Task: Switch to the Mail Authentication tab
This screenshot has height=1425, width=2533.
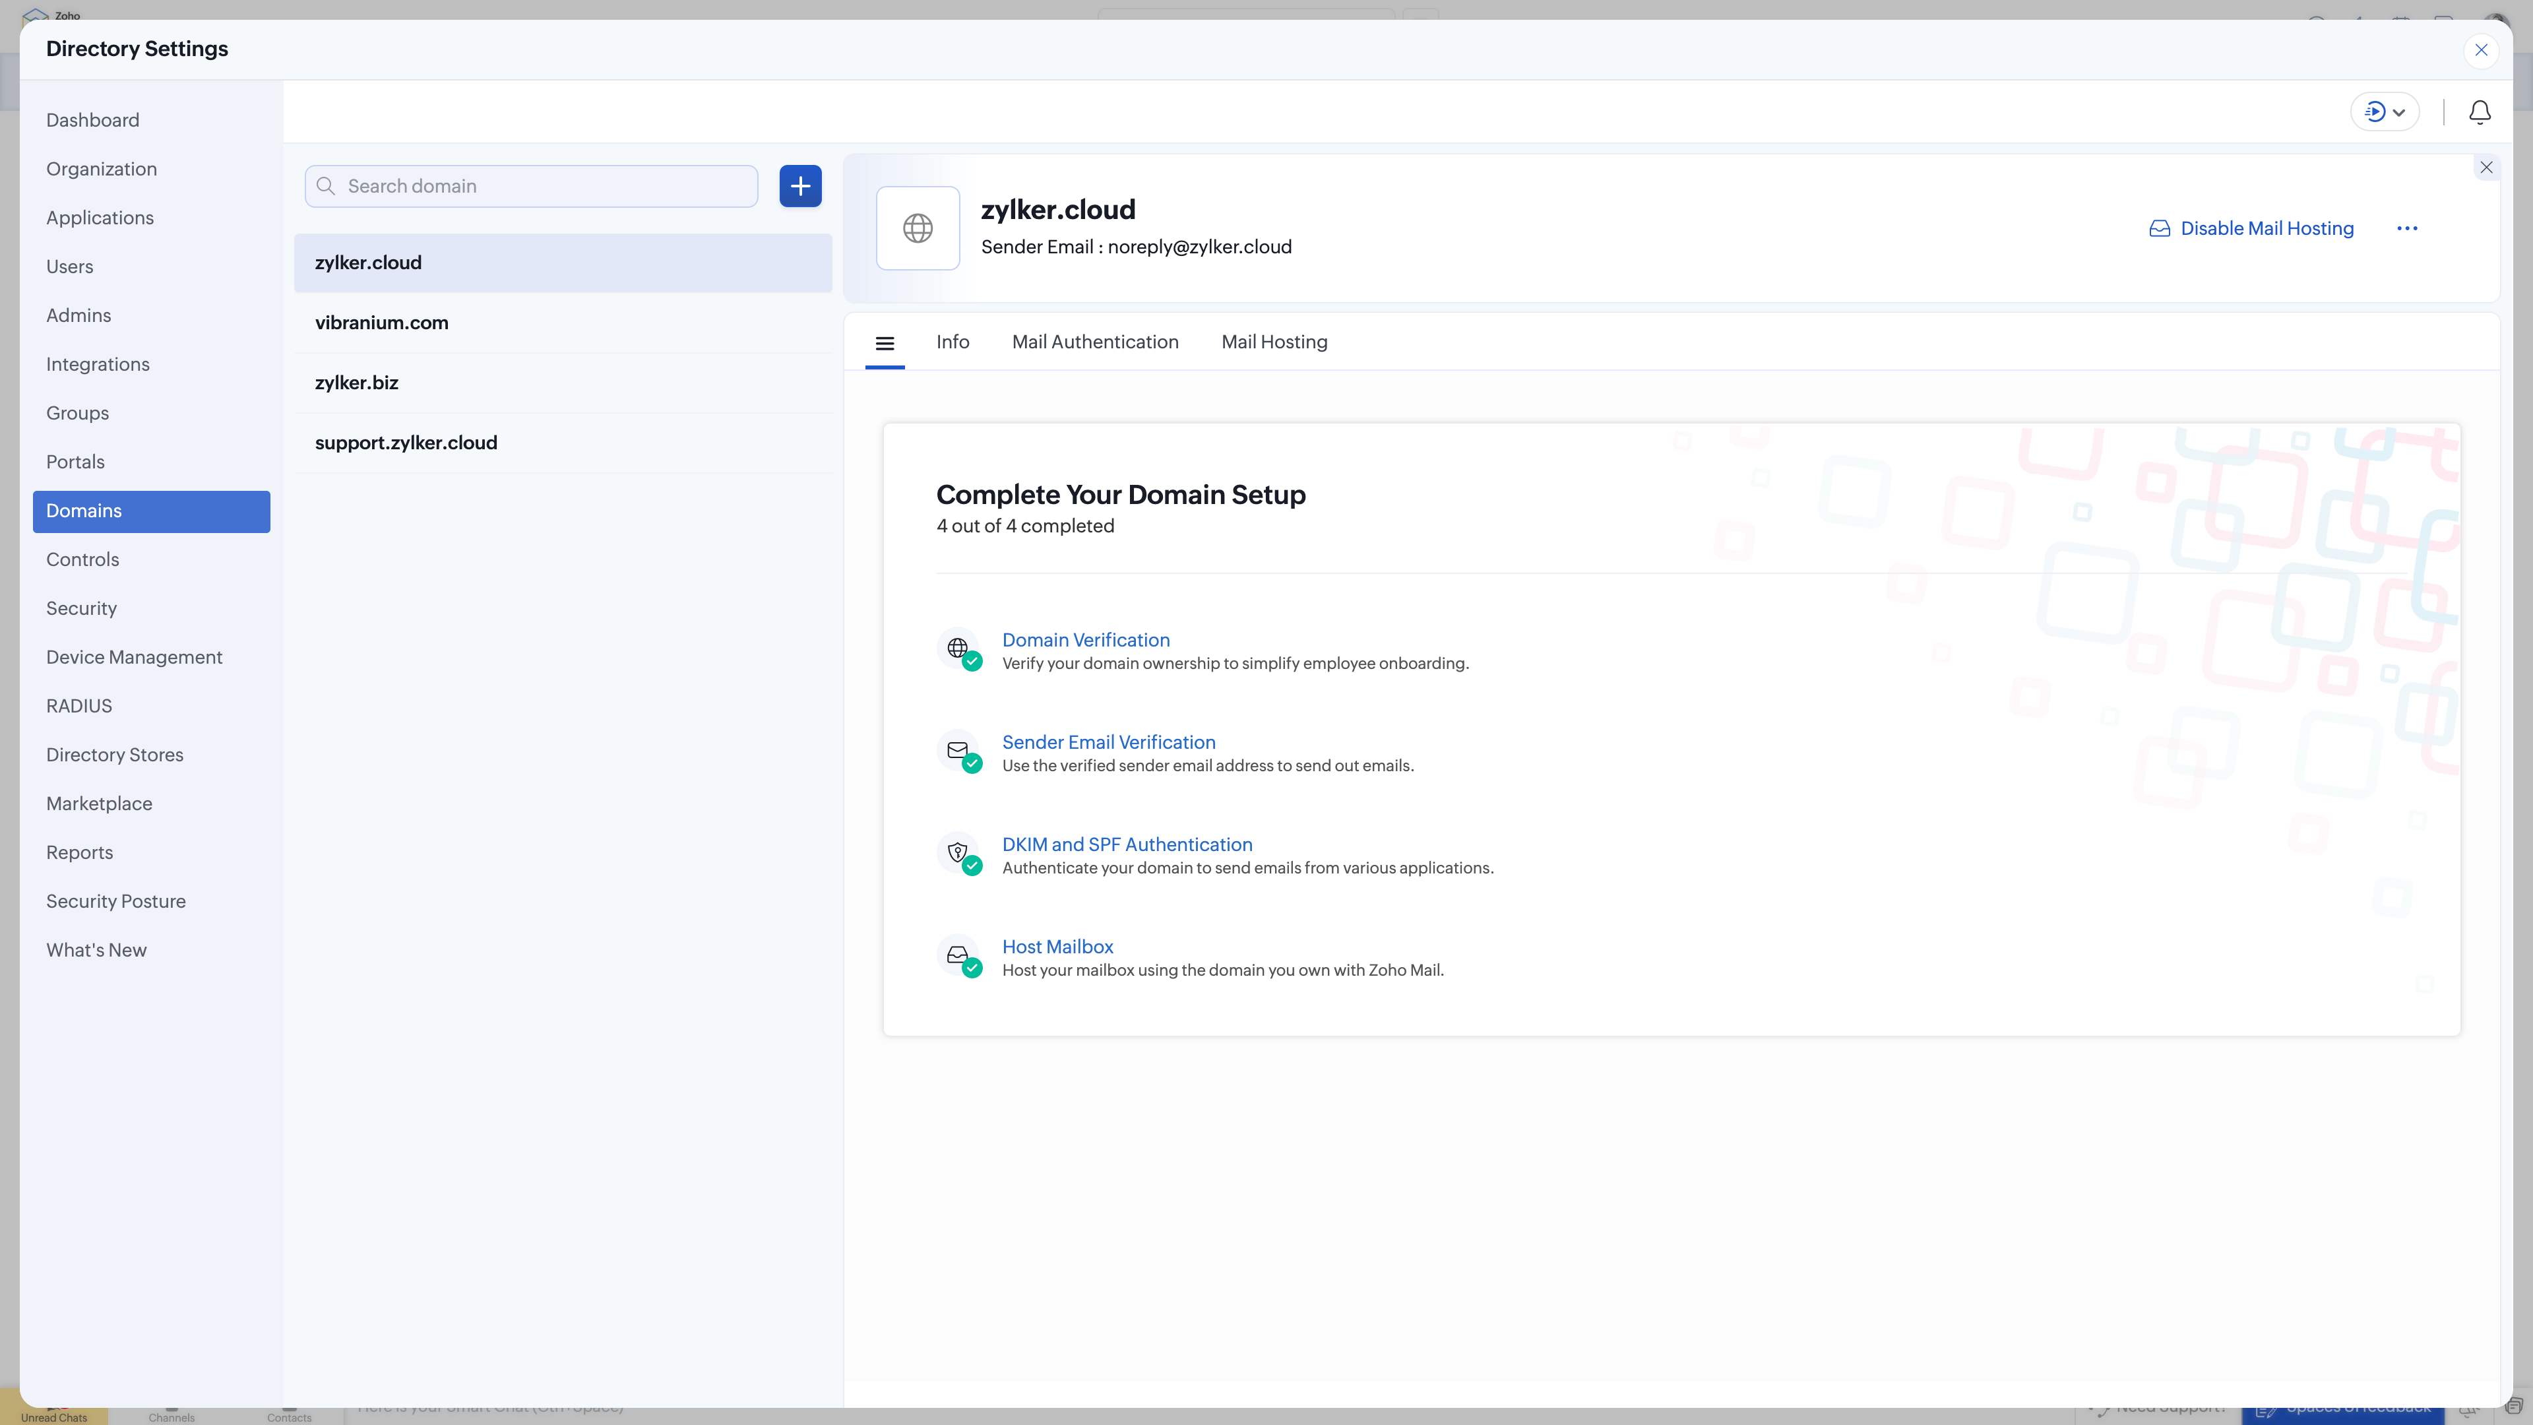Action: pos(1094,342)
